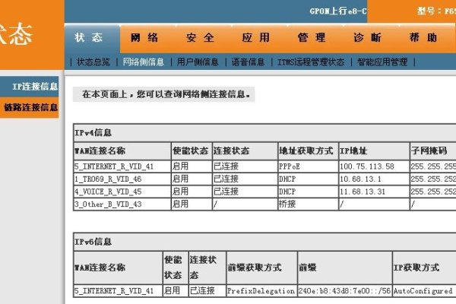Open the 安全 main tab
Screen dimensions: 456x304
click(x=200, y=38)
